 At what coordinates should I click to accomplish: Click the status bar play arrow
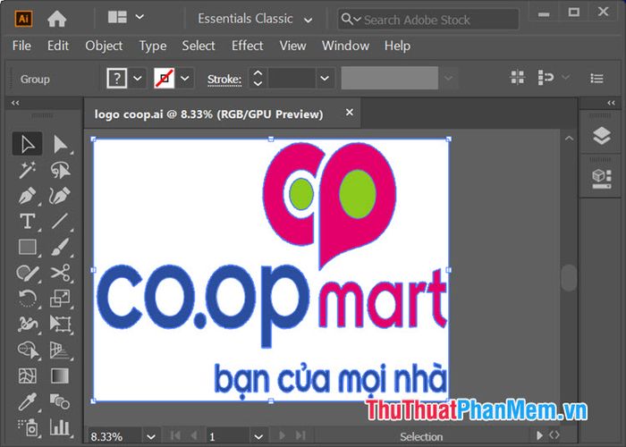click(540, 435)
